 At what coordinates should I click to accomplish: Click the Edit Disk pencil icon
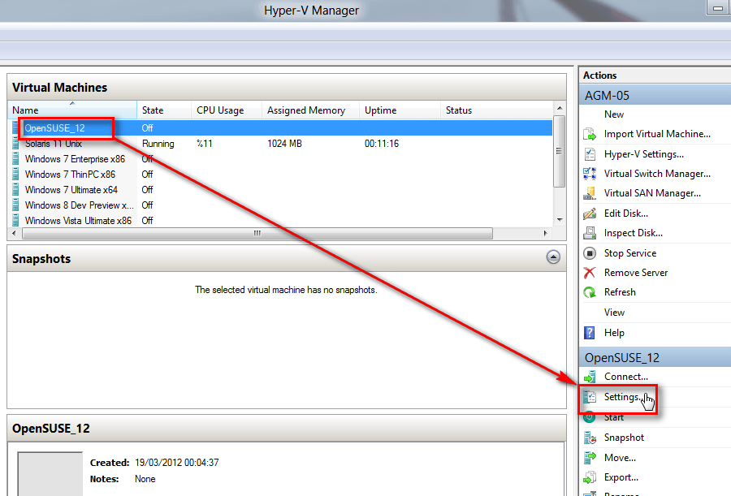point(590,213)
